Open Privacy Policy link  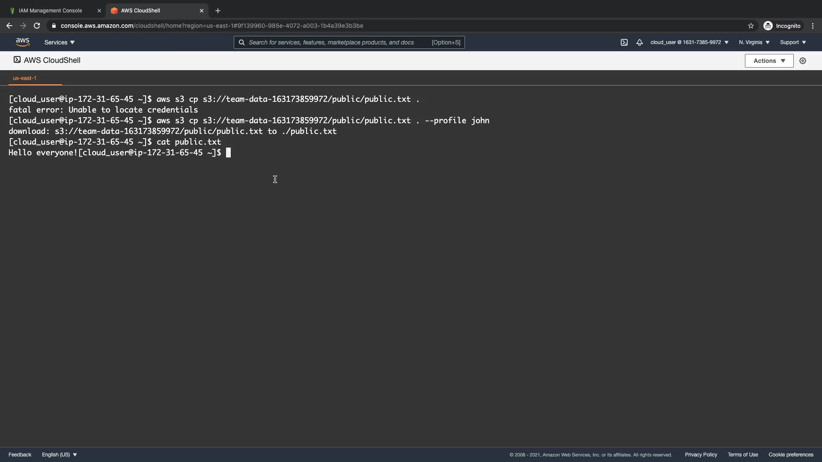701,455
